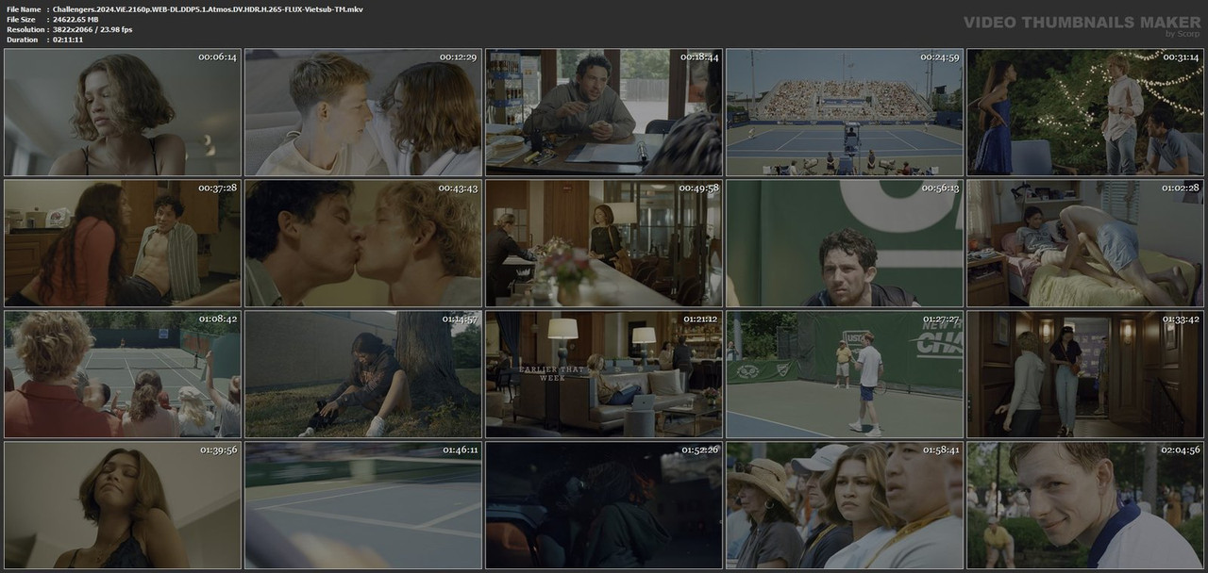Click the 'File Size' label
This screenshot has width=1208, height=573.
coord(21,19)
